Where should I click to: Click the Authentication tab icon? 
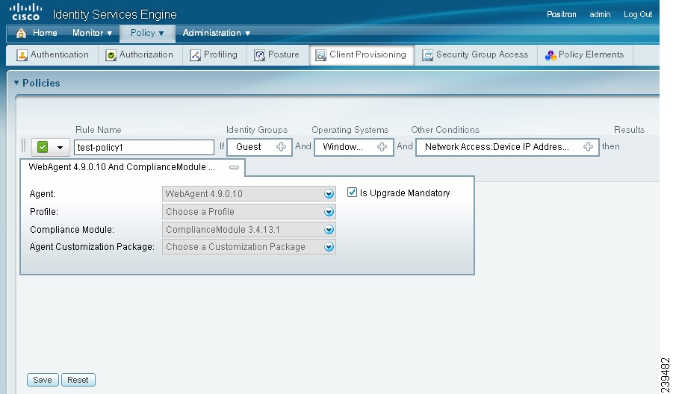pyautogui.click(x=22, y=55)
